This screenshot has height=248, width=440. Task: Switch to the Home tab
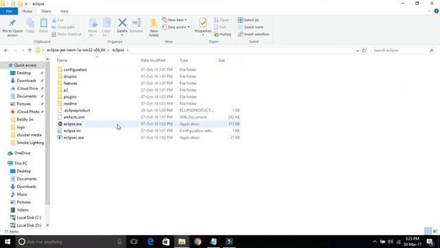tap(27, 11)
